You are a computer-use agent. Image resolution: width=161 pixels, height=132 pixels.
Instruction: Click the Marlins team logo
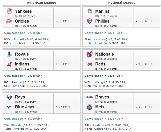90,11
